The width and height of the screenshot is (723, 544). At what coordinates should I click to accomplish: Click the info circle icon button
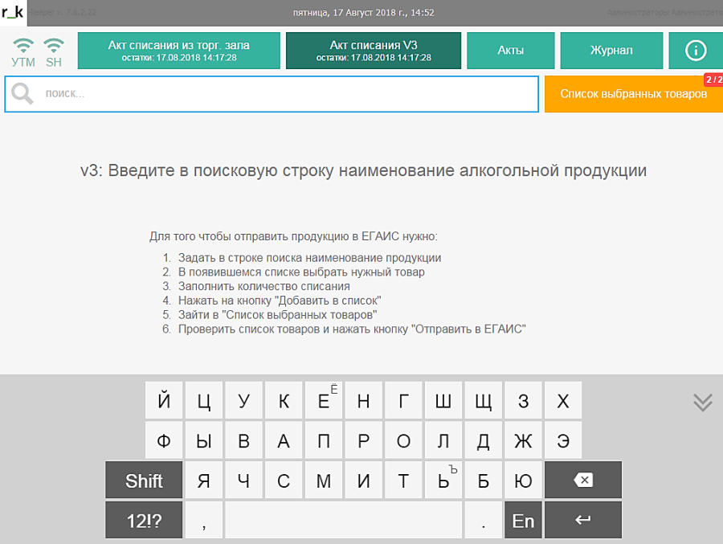695,51
